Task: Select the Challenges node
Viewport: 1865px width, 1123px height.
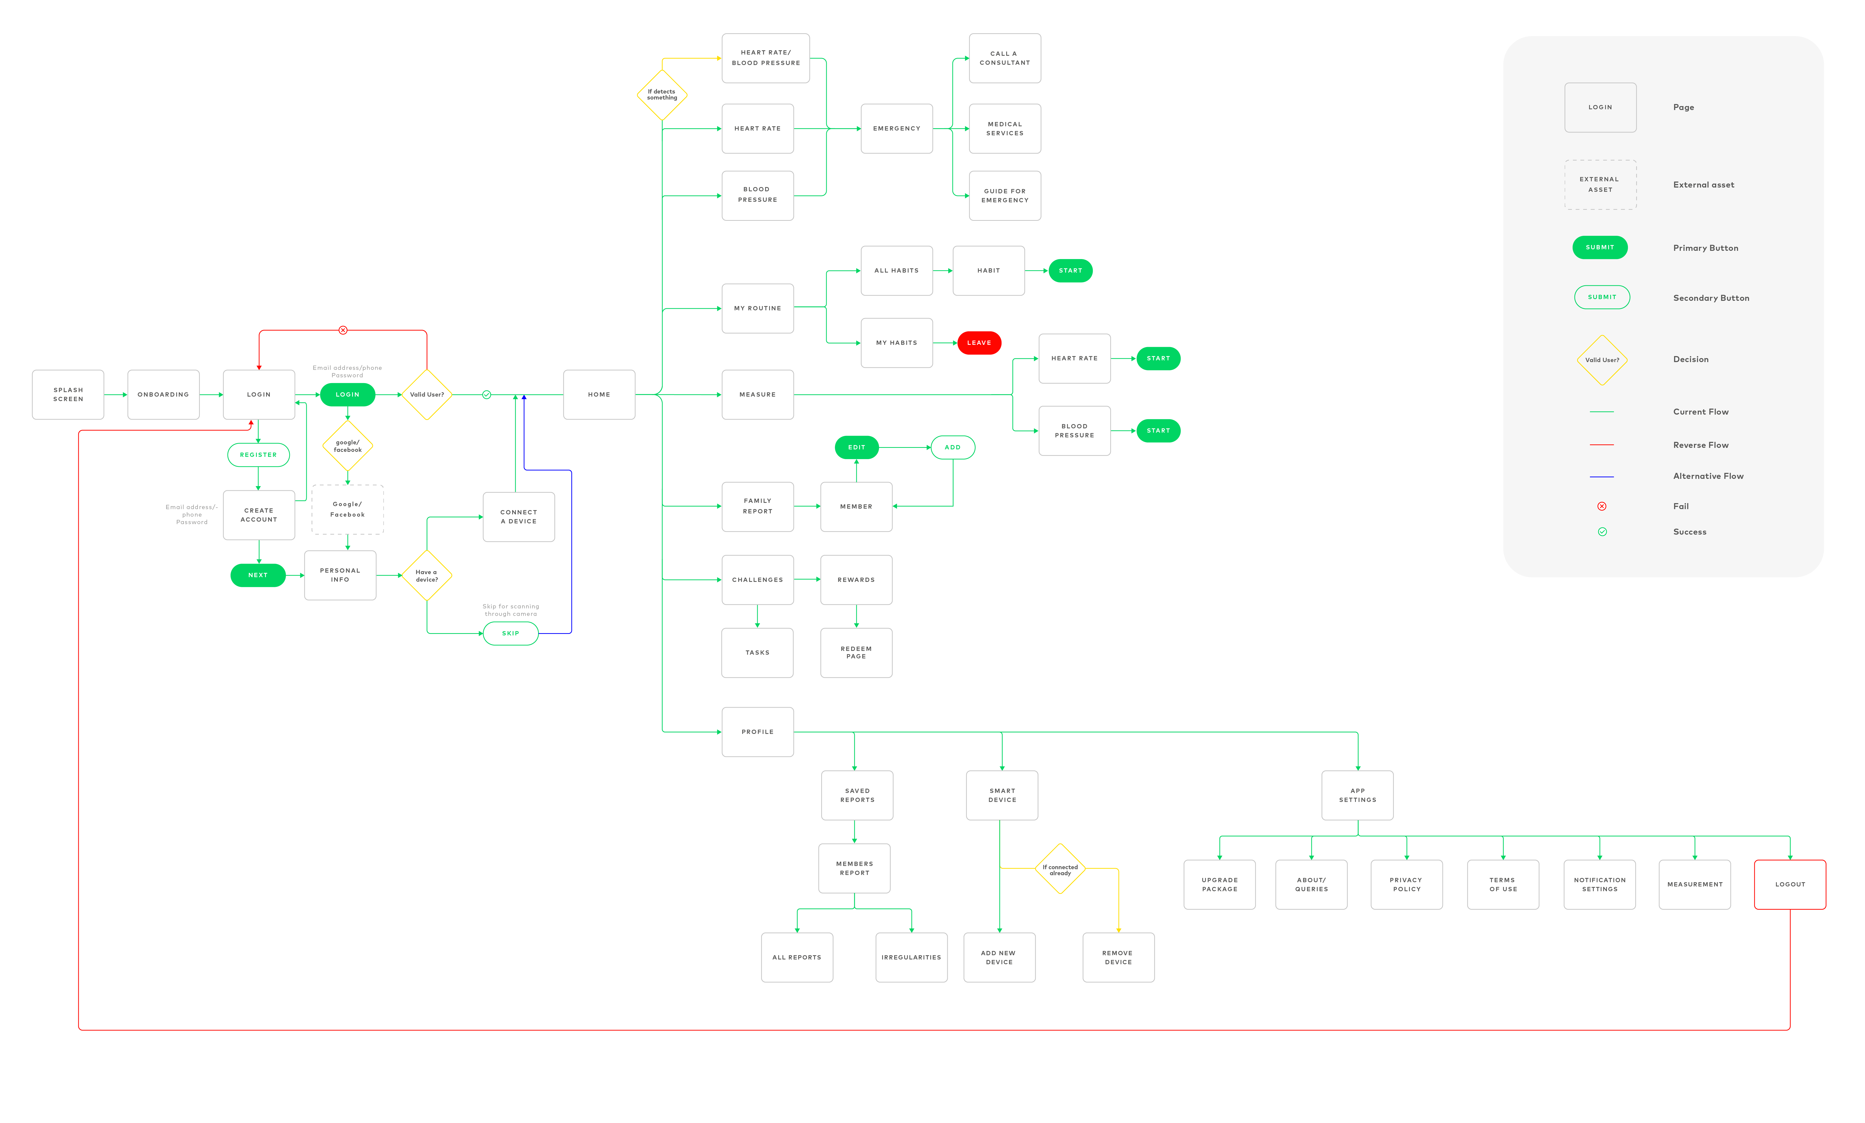Action: coord(757,580)
